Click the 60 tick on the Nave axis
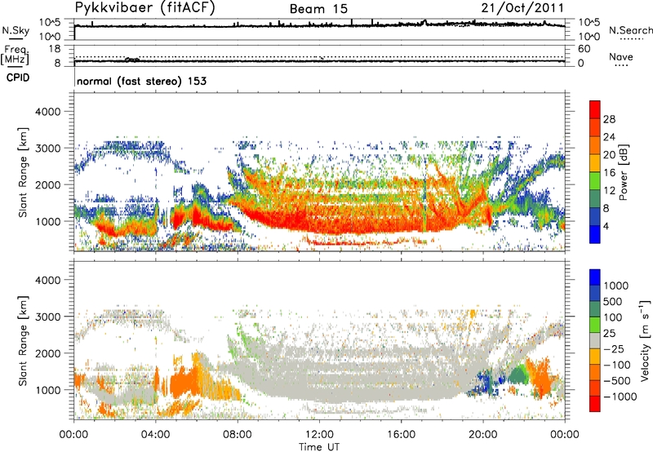Image resolution: width=653 pixels, height=452 pixels. tap(584, 49)
